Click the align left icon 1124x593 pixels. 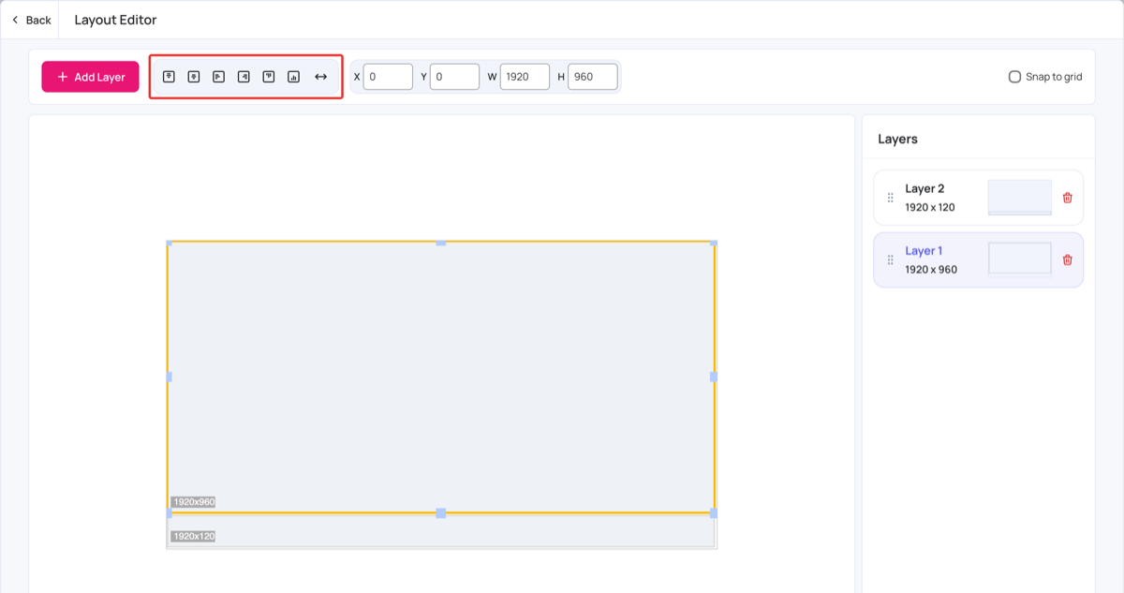pyautogui.click(x=218, y=77)
